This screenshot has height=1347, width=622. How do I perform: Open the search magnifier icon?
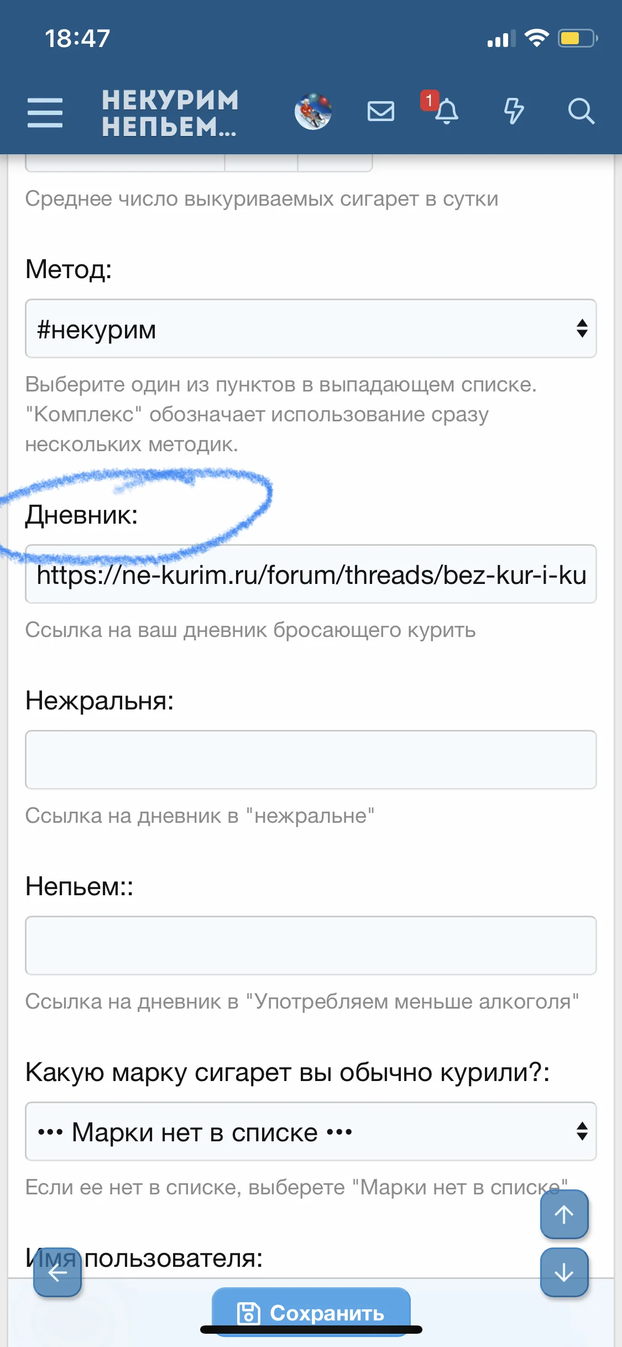[581, 112]
